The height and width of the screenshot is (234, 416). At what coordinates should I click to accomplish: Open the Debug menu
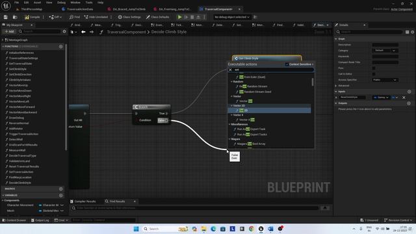tap(61, 3)
